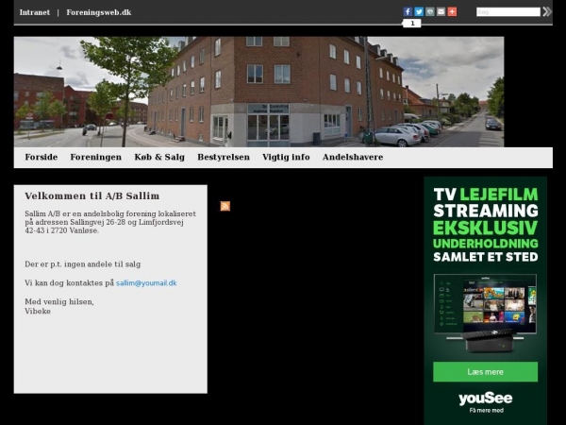Open the Andelshavere menu item
Image resolution: width=566 pixels, height=425 pixels.
[x=353, y=158]
